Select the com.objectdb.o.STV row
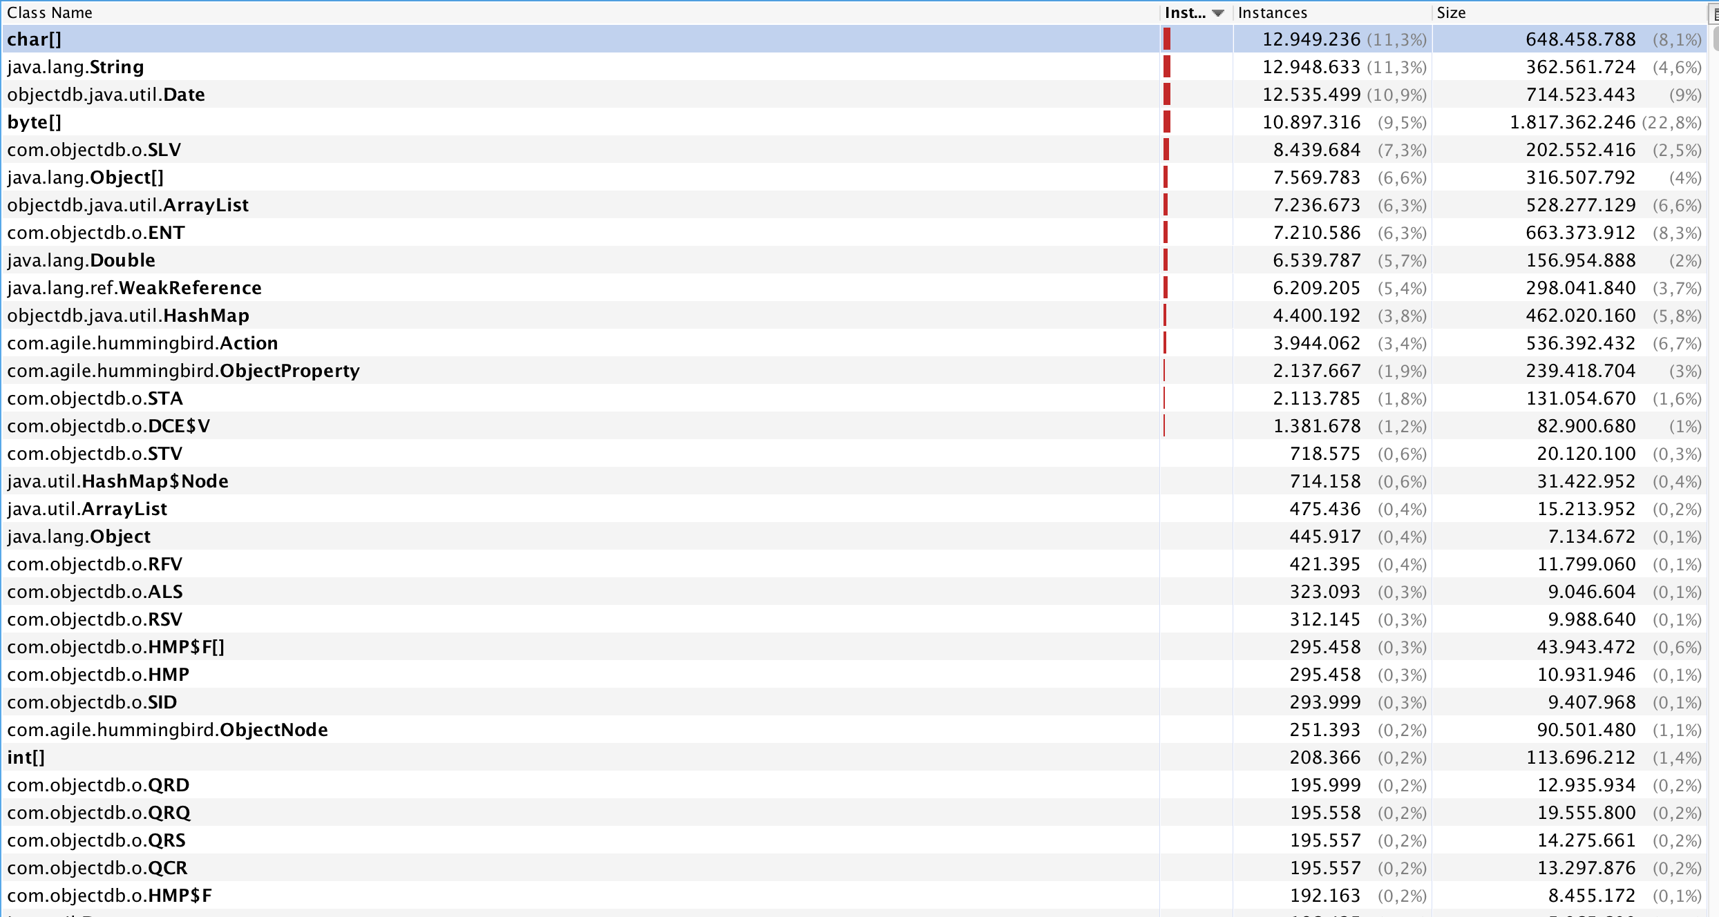 coord(854,454)
